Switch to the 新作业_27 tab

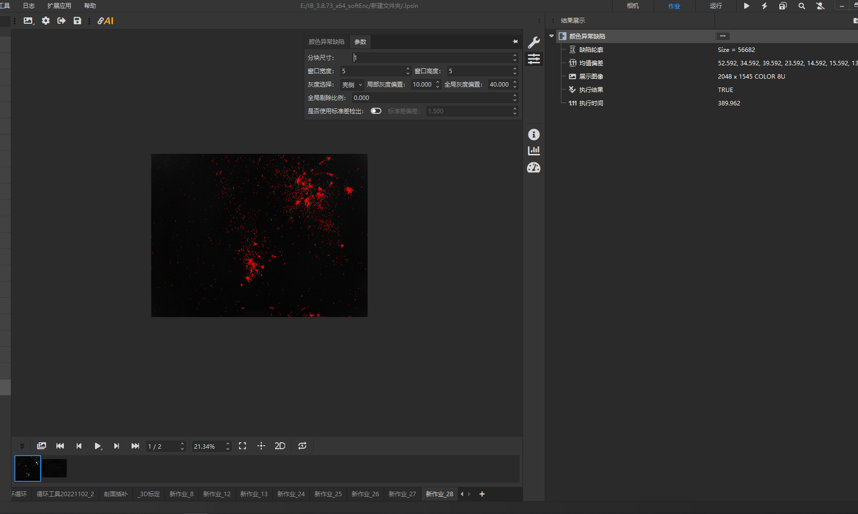tap(402, 494)
